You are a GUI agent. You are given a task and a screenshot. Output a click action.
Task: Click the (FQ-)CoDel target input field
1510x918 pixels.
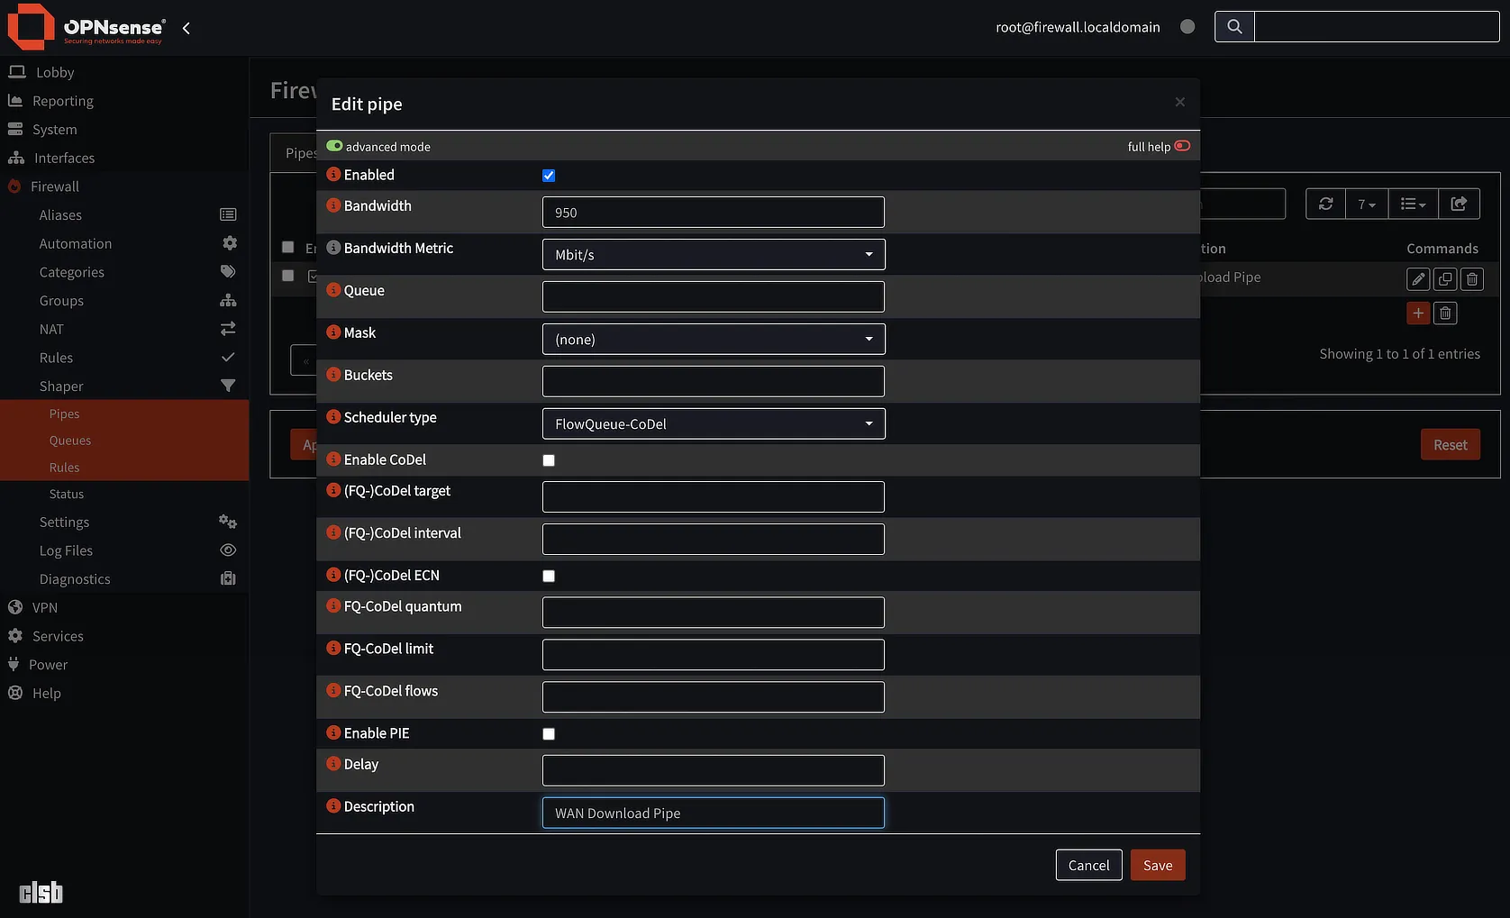tap(714, 496)
